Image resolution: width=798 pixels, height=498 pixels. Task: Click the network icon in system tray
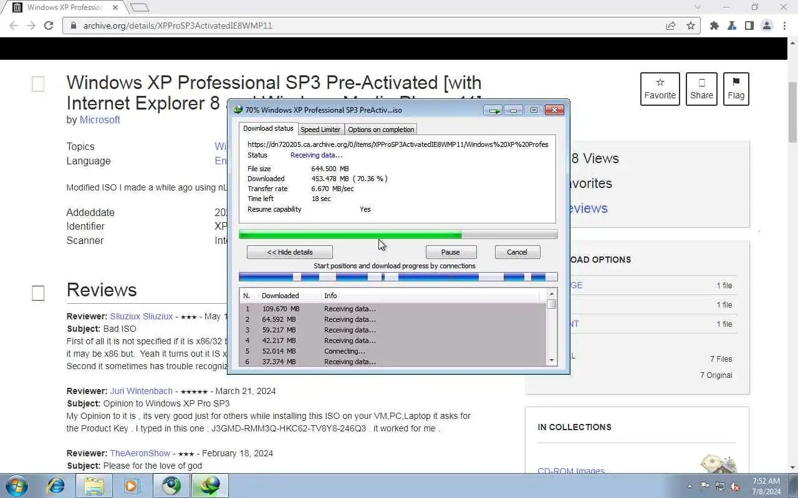720,486
